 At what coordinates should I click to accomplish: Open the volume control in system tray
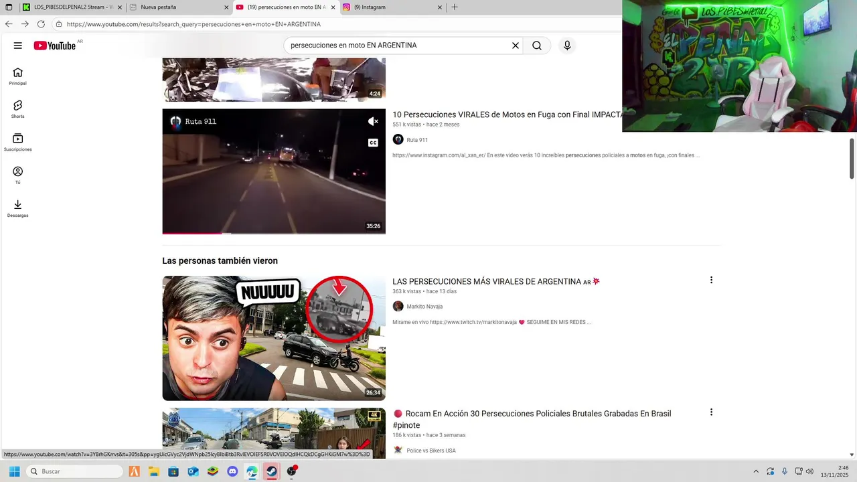809,471
